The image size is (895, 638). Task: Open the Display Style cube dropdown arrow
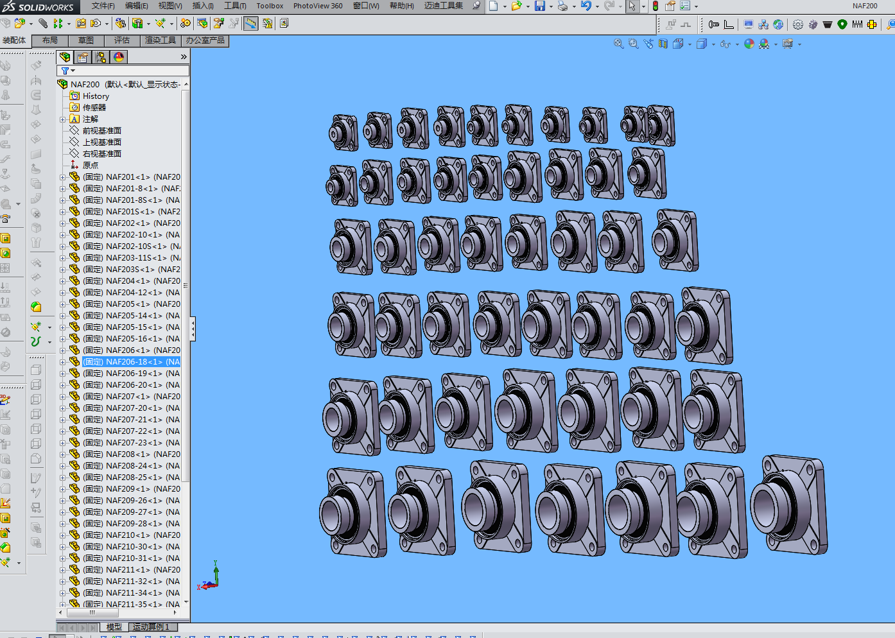[713, 44]
